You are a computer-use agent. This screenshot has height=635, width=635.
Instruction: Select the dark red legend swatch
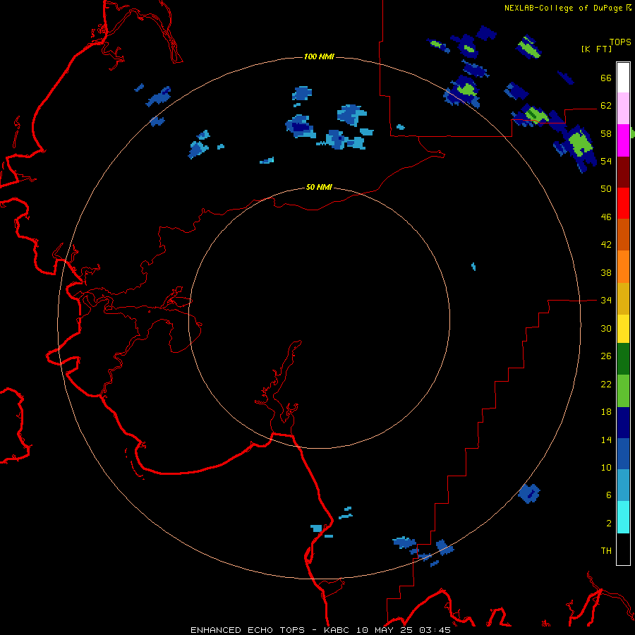623,172
